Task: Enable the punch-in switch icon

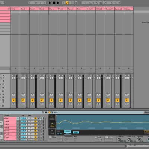Action: point(97,3)
